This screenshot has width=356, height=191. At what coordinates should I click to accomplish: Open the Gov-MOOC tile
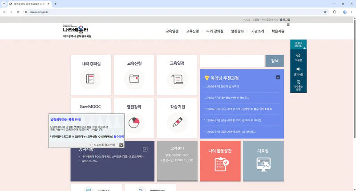91,106
